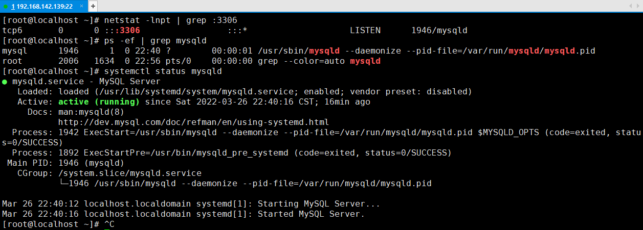The image size is (643, 230).
Task: Open the dev.mysql.com using-systemd.html URL
Action: pos(193,122)
